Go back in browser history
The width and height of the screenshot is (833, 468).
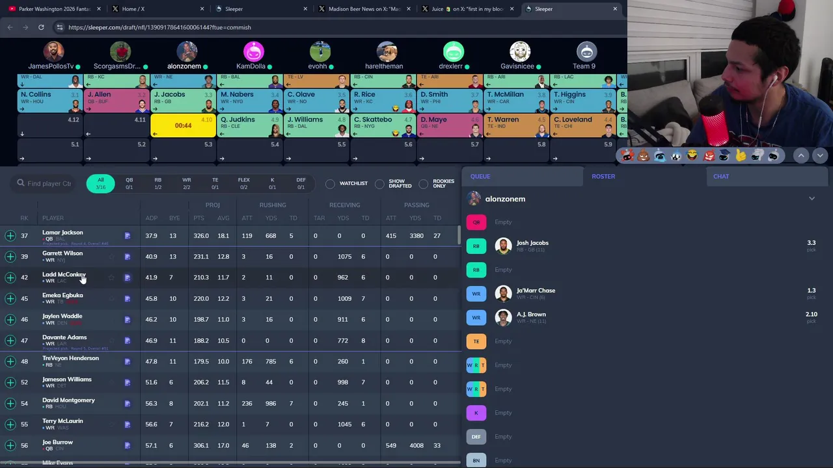(10, 27)
